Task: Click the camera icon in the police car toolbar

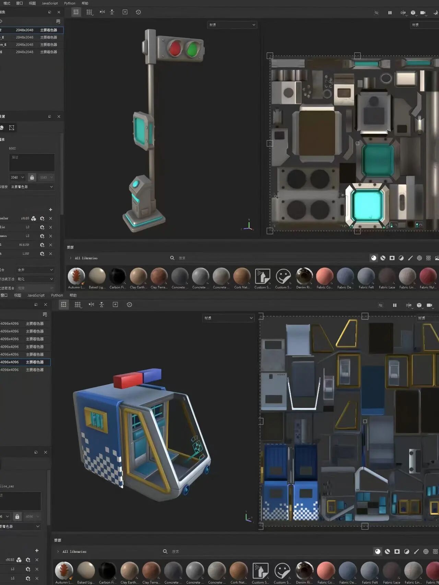Action: pyautogui.click(x=429, y=305)
